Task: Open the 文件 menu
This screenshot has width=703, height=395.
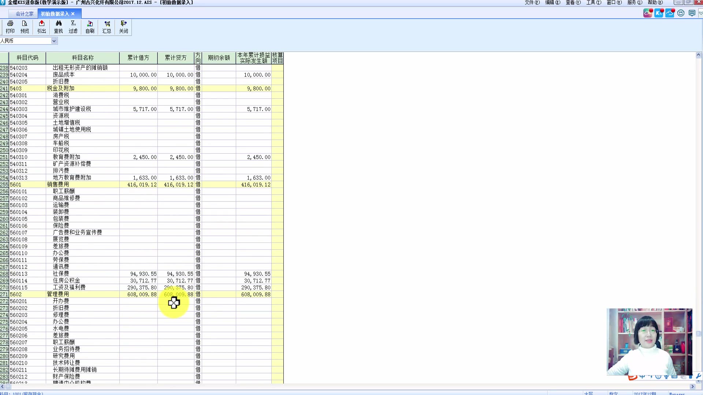Action: pos(532,3)
